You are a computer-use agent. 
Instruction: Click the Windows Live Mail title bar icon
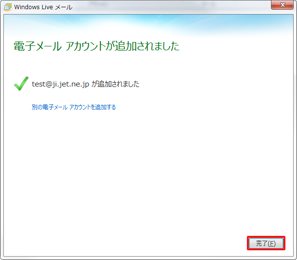point(7,7)
